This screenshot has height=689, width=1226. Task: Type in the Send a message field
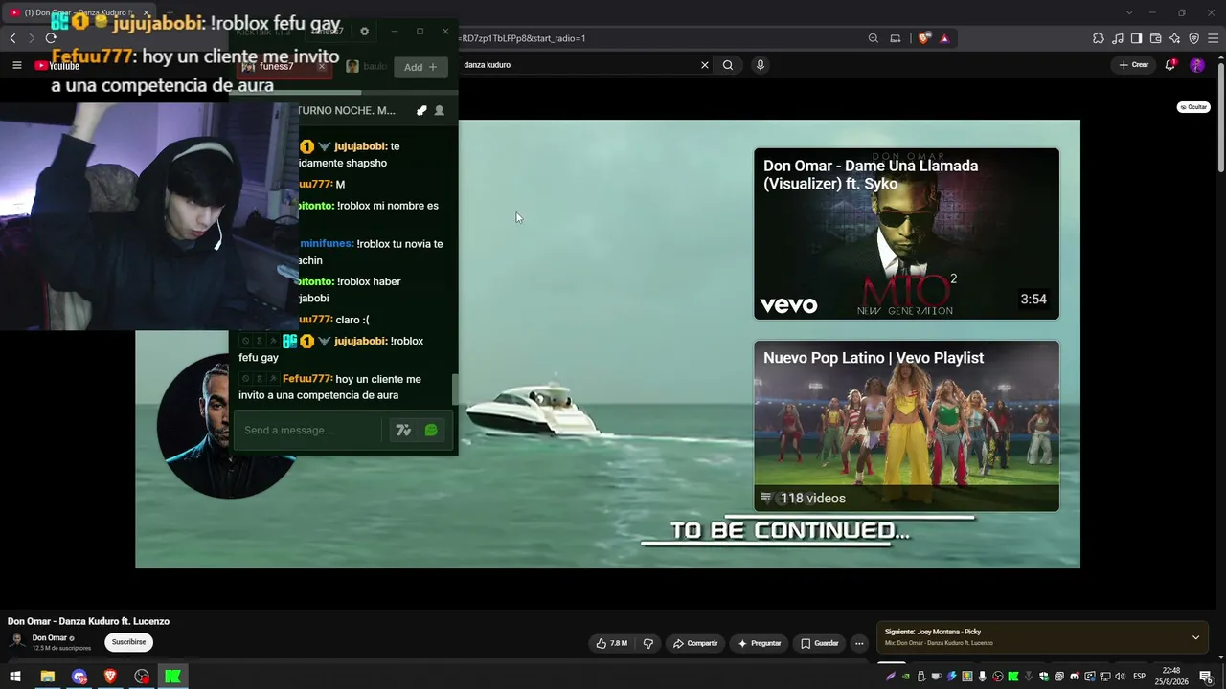(308, 431)
